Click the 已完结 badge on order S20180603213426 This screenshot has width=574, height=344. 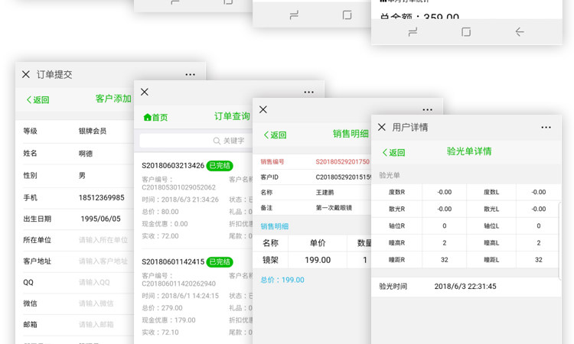click(x=220, y=166)
